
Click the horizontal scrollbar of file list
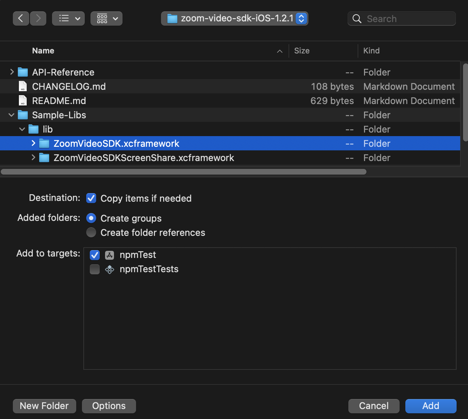[x=184, y=172]
